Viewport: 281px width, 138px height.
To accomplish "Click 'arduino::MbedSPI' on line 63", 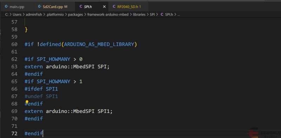I will pyautogui.click(x=70, y=67).
